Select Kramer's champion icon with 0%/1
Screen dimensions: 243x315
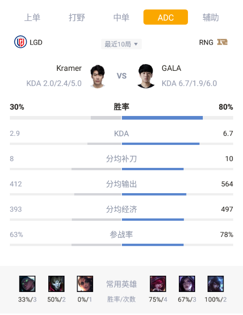(85, 284)
